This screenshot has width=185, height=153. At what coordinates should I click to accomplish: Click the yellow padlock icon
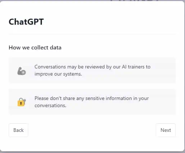pyautogui.click(x=22, y=102)
